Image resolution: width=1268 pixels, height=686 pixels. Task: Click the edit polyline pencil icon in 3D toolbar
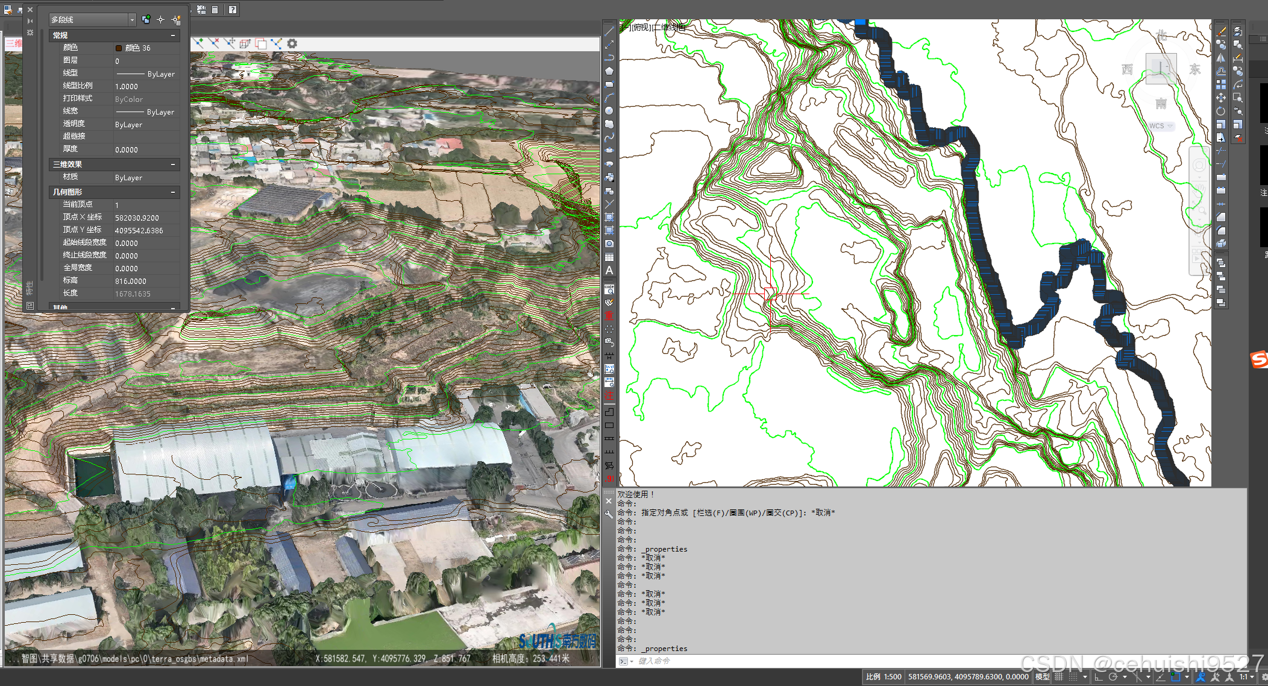point(277,43)
